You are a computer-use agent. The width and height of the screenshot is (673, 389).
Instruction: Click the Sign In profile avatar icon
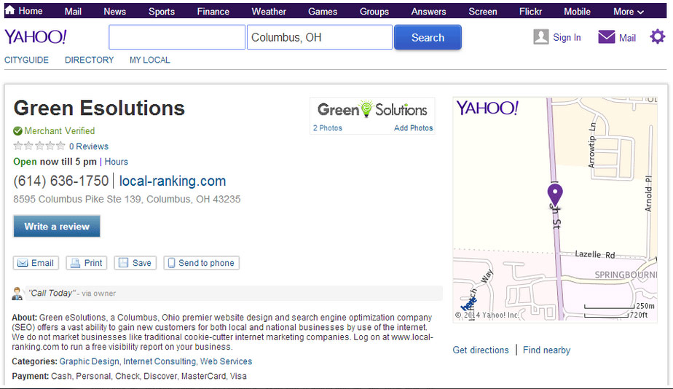click(540, 37)
